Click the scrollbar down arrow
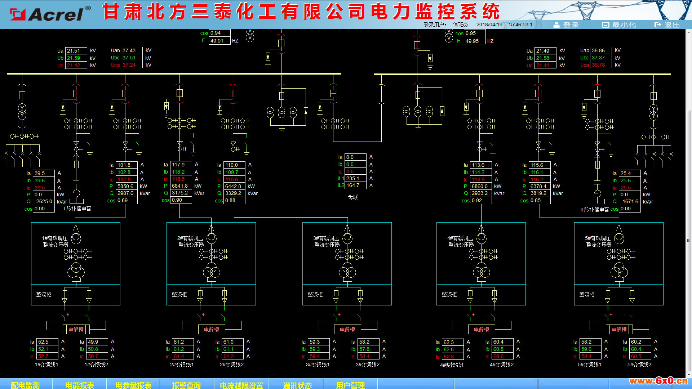 click(x=689, y=375)
